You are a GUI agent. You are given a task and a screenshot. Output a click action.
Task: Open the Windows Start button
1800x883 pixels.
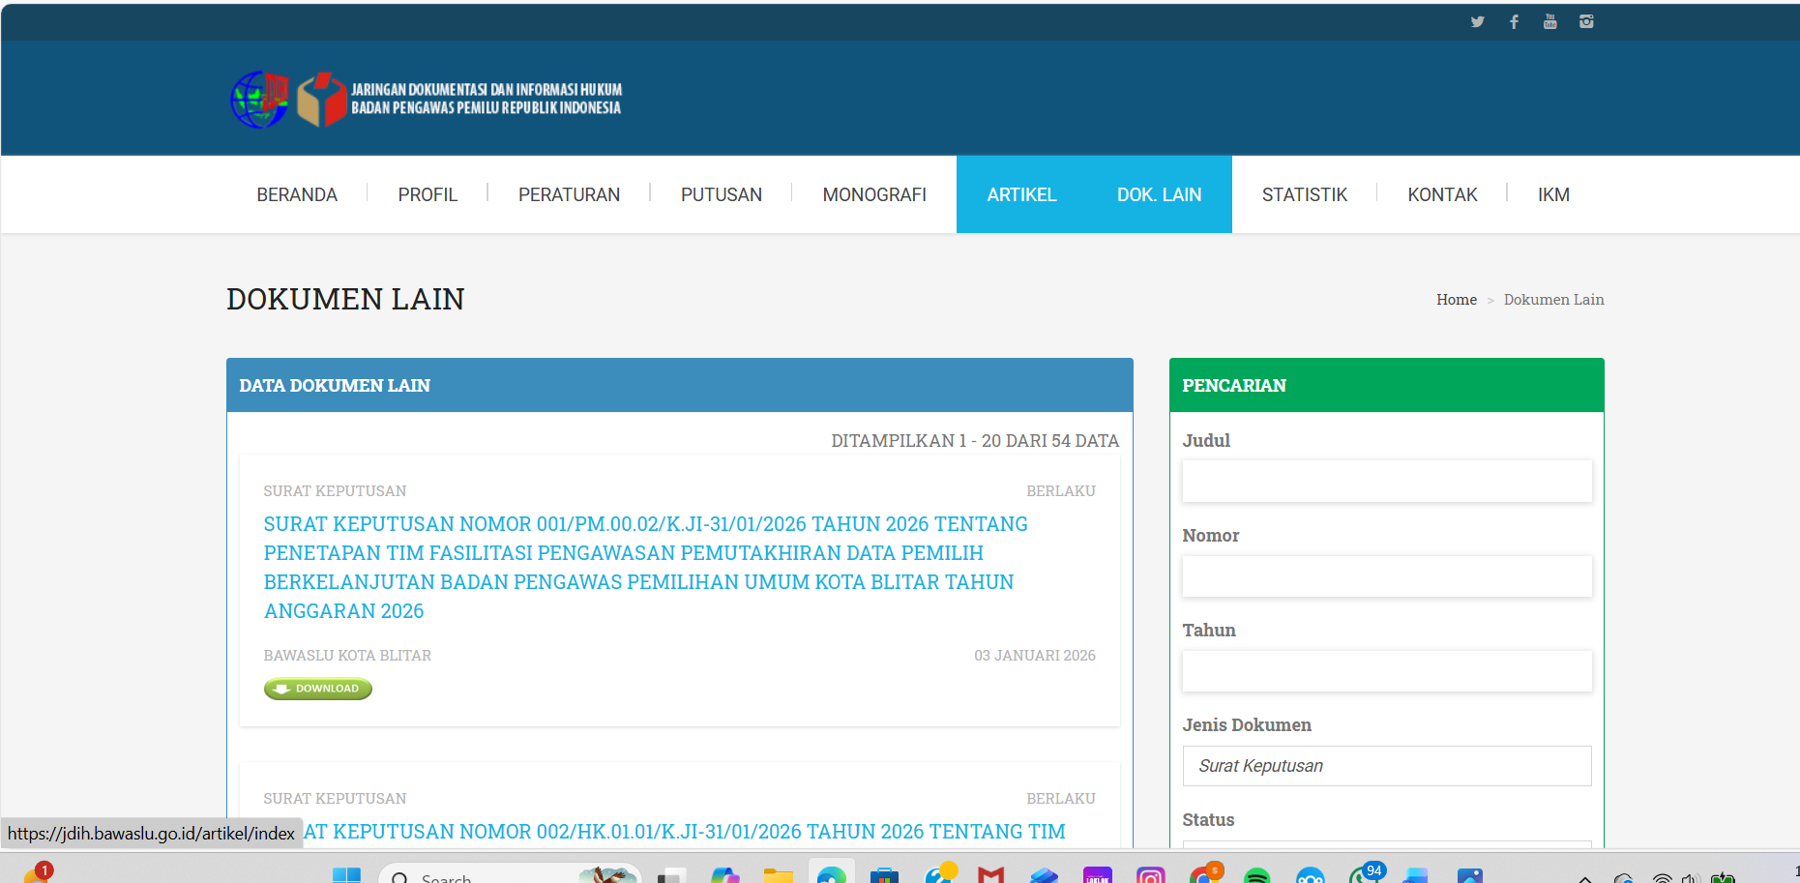coord(346,875)
